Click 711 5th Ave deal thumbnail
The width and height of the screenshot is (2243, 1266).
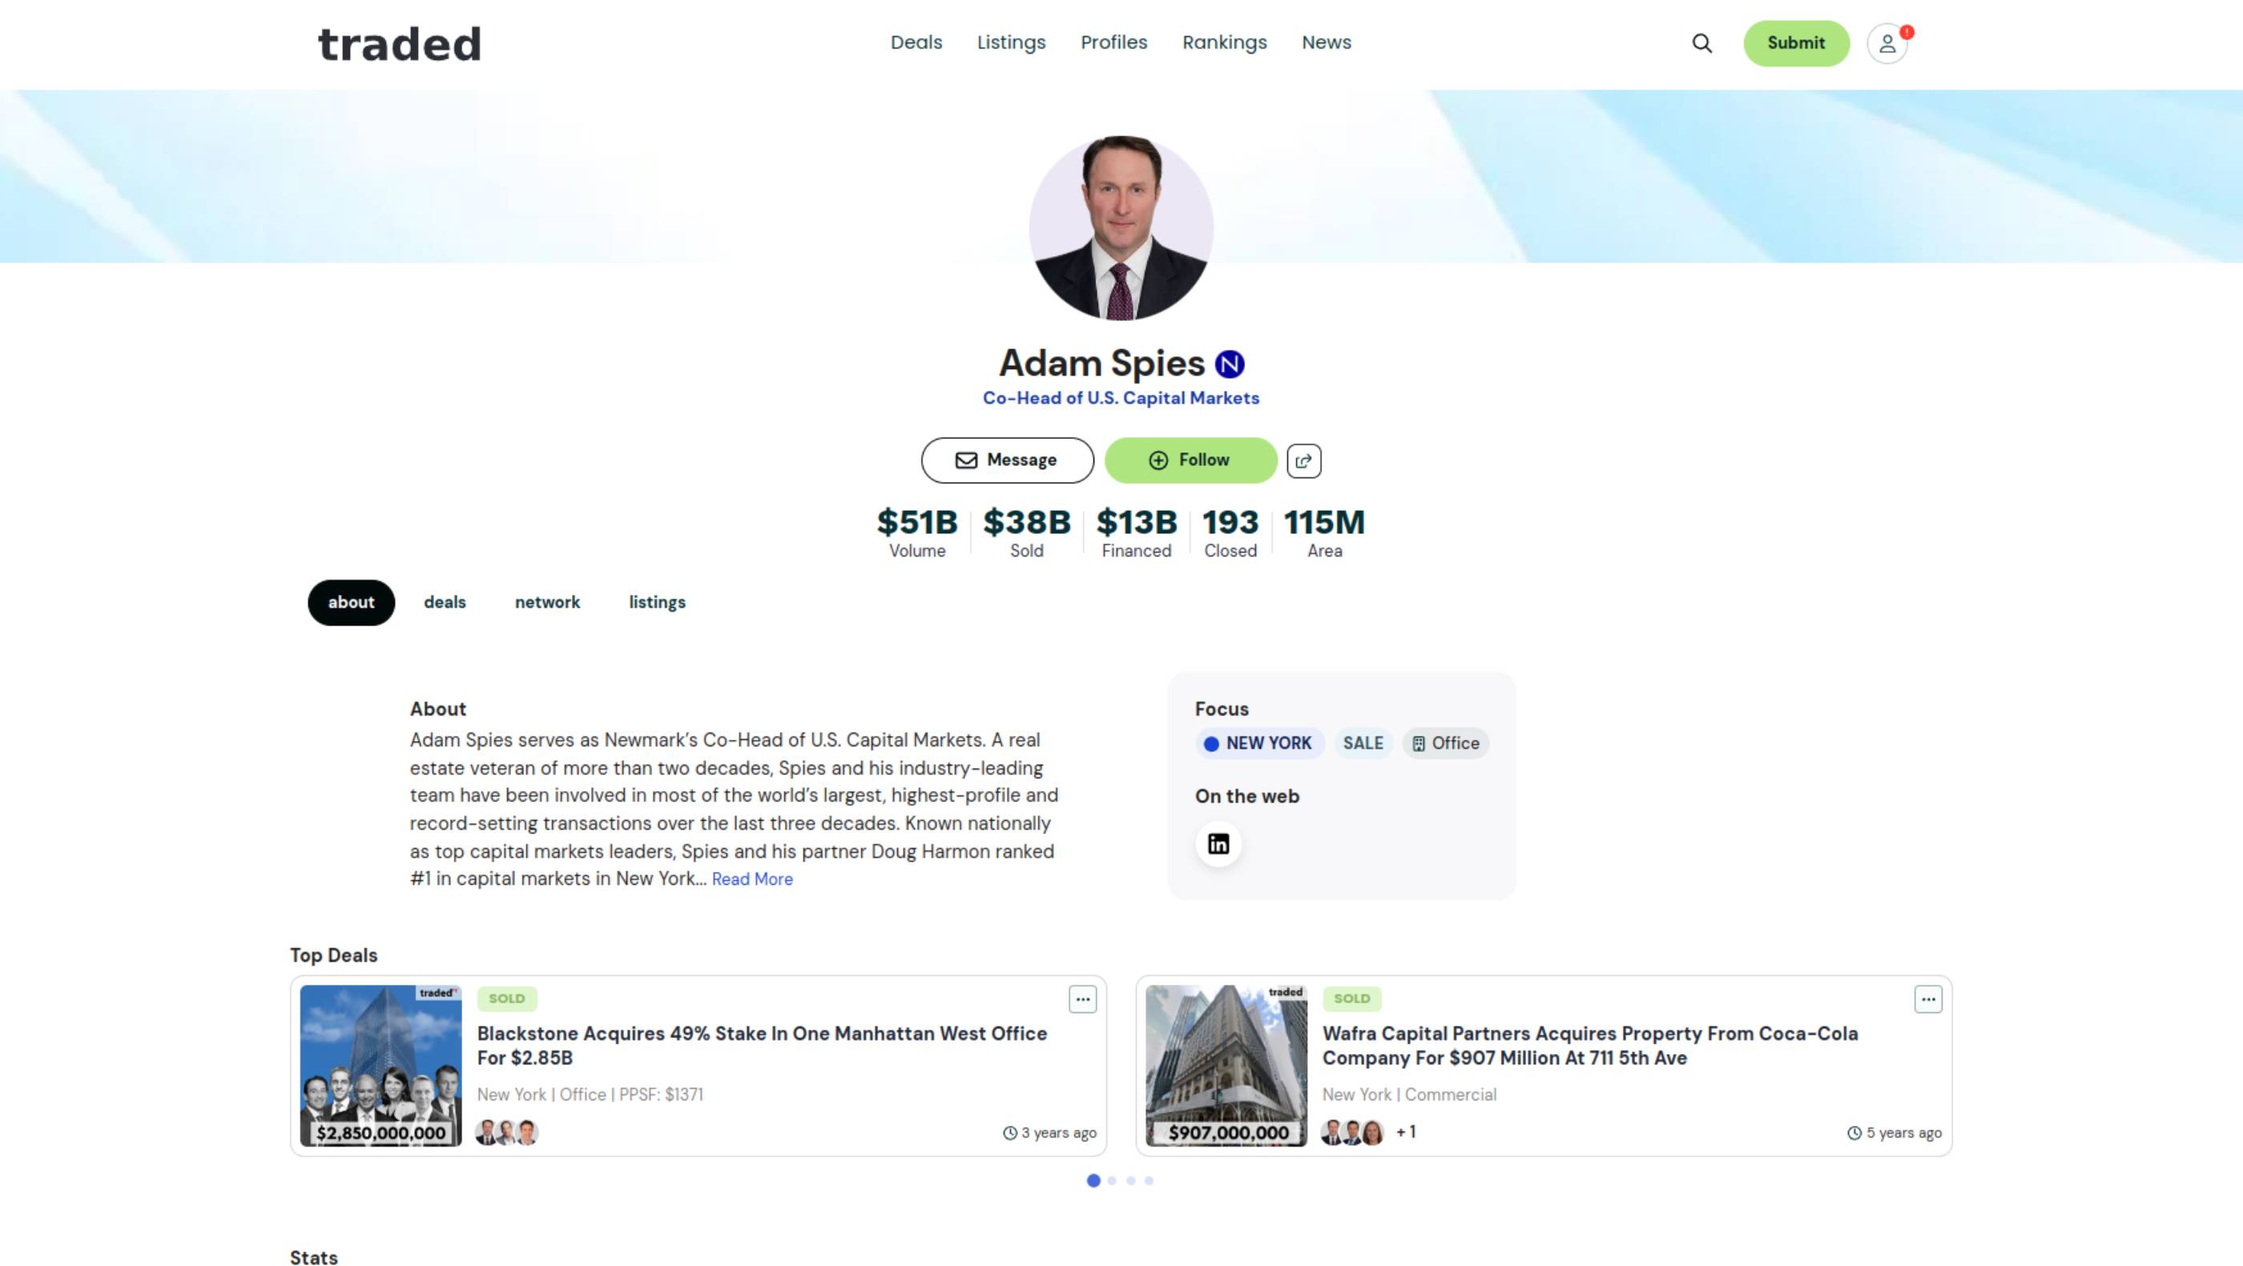coord(1226,1066)
